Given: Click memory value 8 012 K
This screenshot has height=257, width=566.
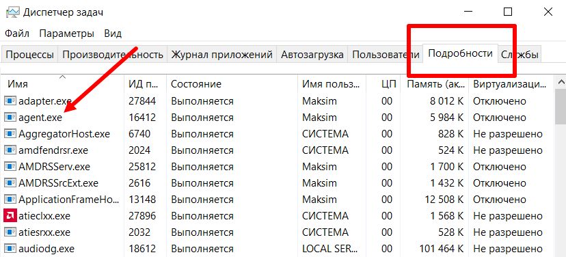Looking at the screenshot, I should tap(446, 101).
